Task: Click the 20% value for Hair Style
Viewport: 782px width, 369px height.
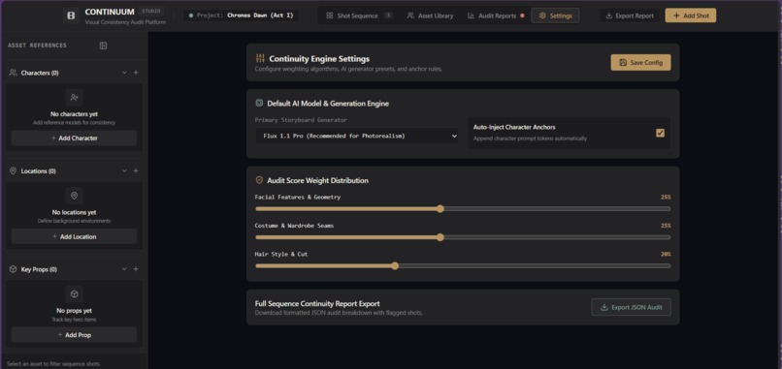Action: coord(666,254)
